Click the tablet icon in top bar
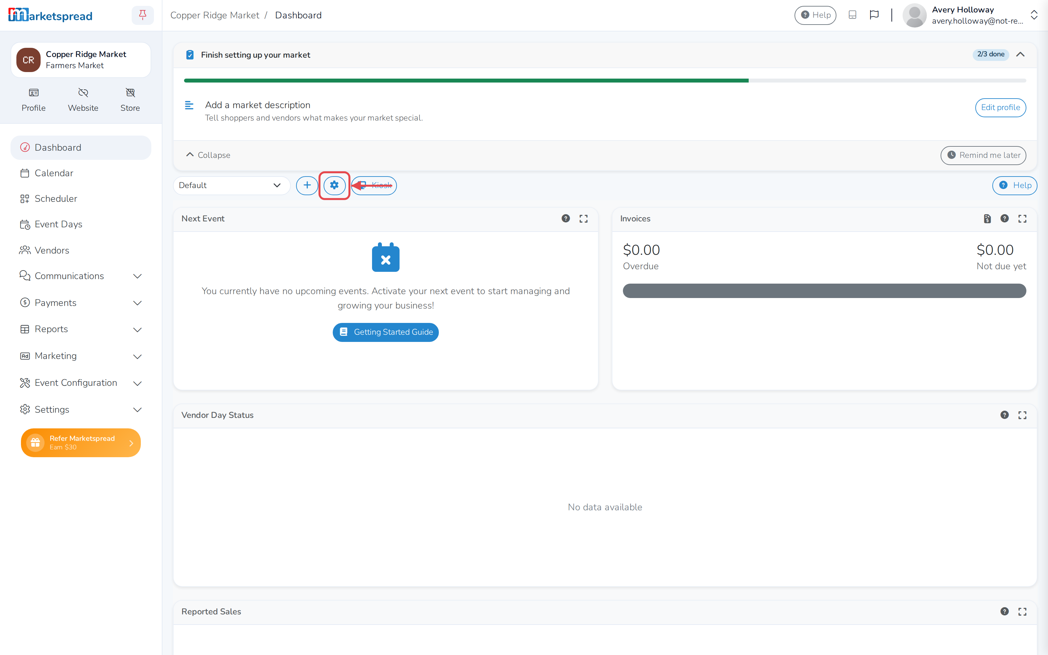Image resolution: width=1048 pixels, height=655 pixels. coord(852,15)
